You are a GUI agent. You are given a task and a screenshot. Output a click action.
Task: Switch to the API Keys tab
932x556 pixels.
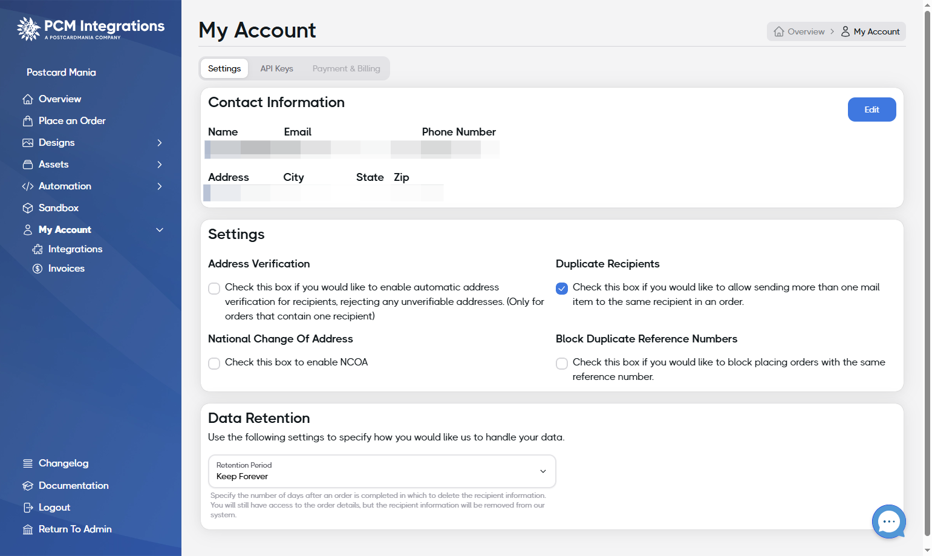(x=276, y=68)
